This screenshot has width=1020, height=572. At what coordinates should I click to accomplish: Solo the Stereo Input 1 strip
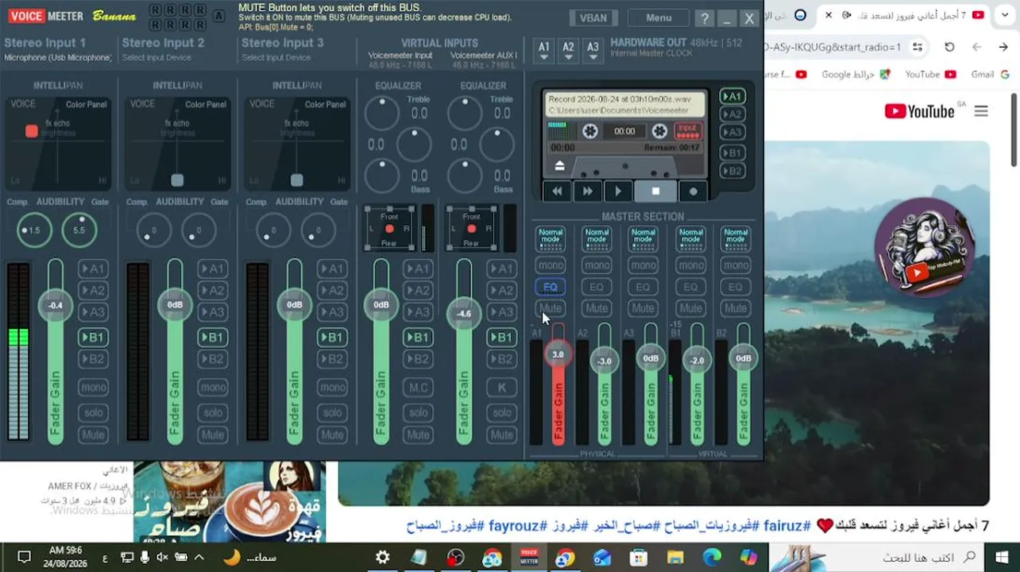93,412
